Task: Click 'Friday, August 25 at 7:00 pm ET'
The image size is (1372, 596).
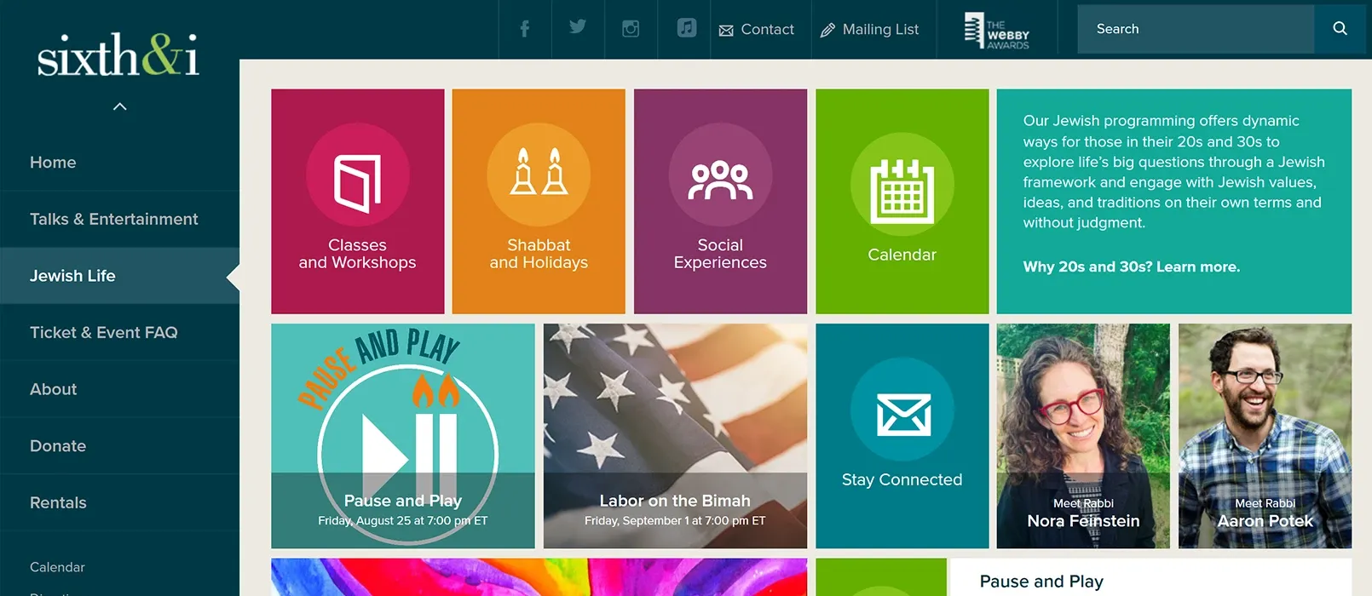Action: (403, 520)
